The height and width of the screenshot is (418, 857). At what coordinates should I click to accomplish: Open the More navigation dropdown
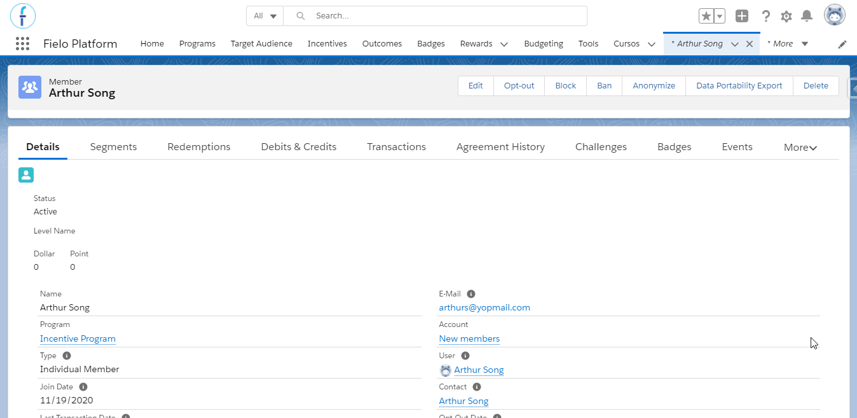[788, 44]
